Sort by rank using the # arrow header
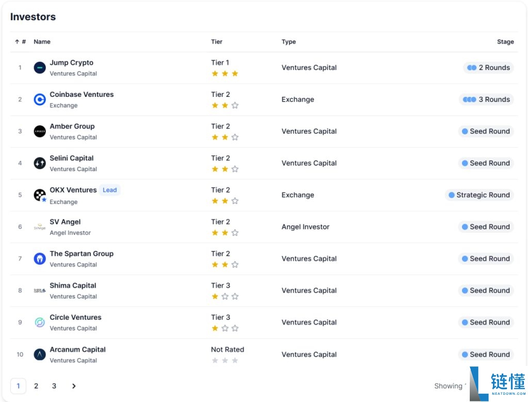The image size is (528, 402). pyautogui.click(x=20, y=42)
